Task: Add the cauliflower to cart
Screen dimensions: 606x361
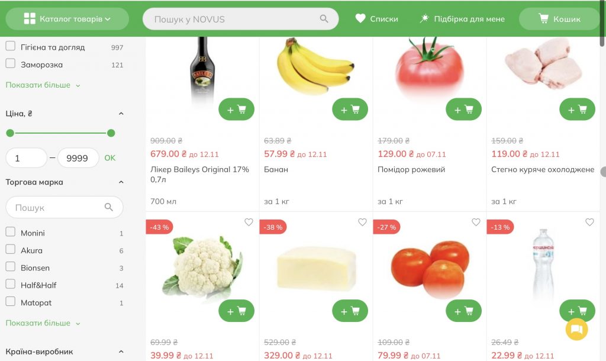Action: pos(236,311)
